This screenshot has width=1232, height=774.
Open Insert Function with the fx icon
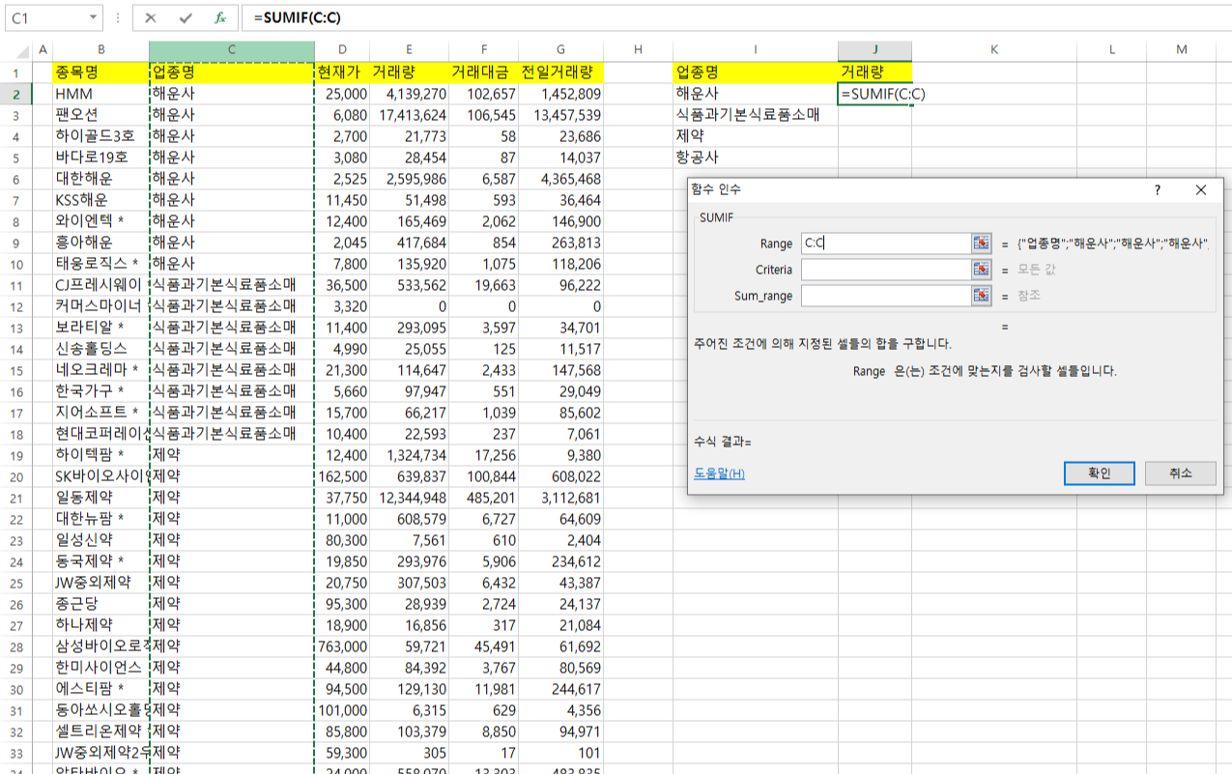coord(220,17)
